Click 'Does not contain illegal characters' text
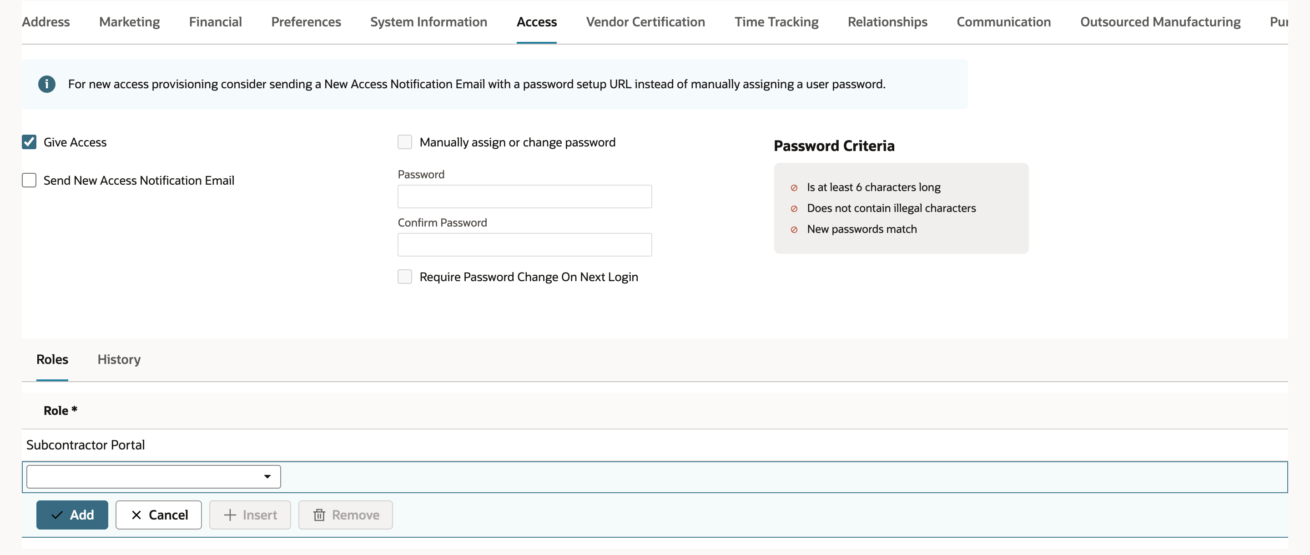 [x=892, y=208]
